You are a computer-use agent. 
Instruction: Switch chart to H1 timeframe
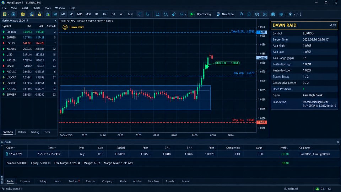click(x=96, y=14)
